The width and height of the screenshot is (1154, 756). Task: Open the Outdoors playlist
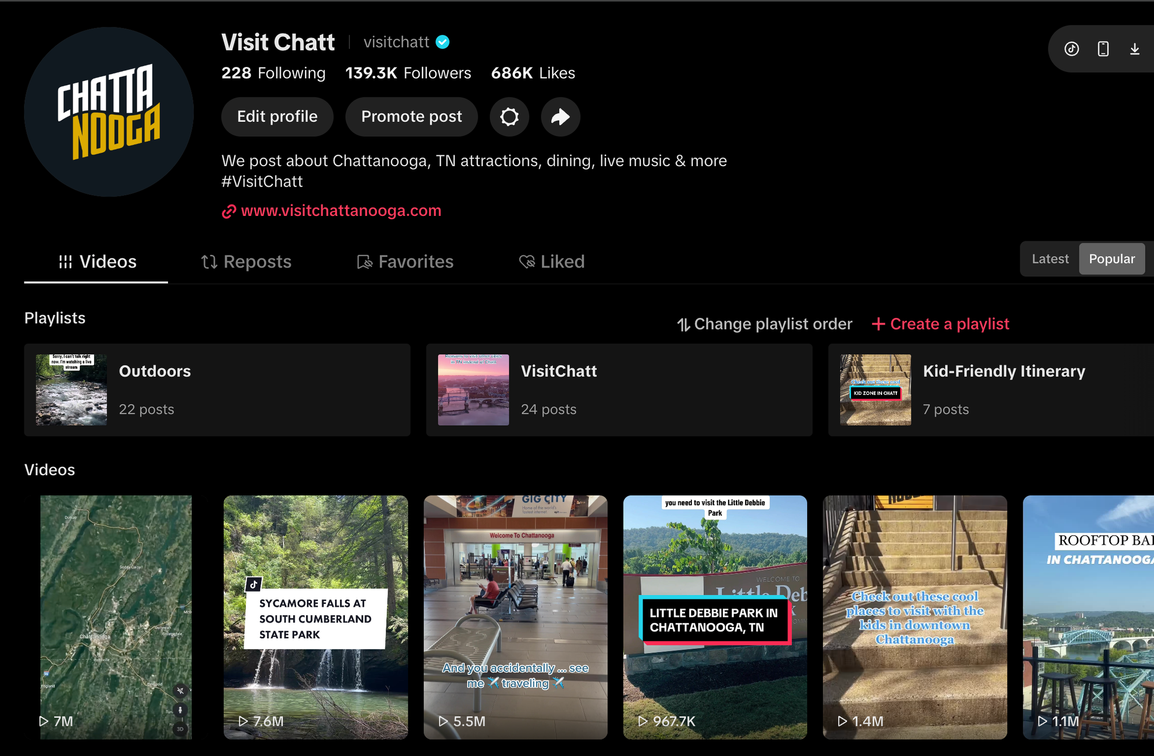coord(217,389)
